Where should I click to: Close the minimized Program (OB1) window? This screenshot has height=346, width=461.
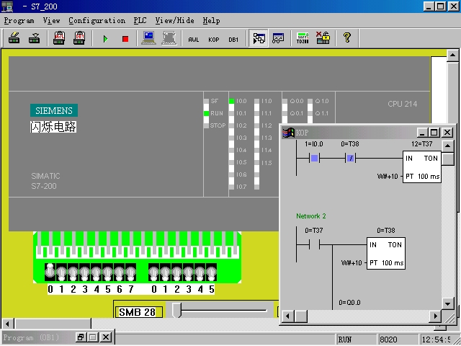106,337
